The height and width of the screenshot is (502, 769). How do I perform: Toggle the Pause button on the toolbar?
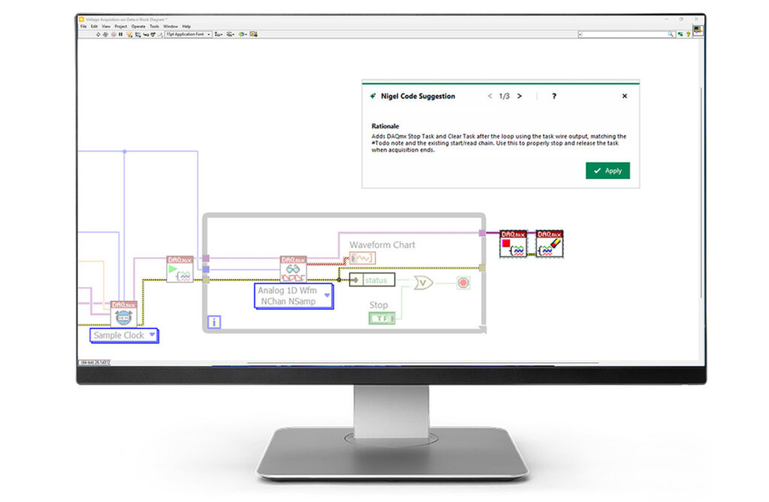click(x=120, y=35)
